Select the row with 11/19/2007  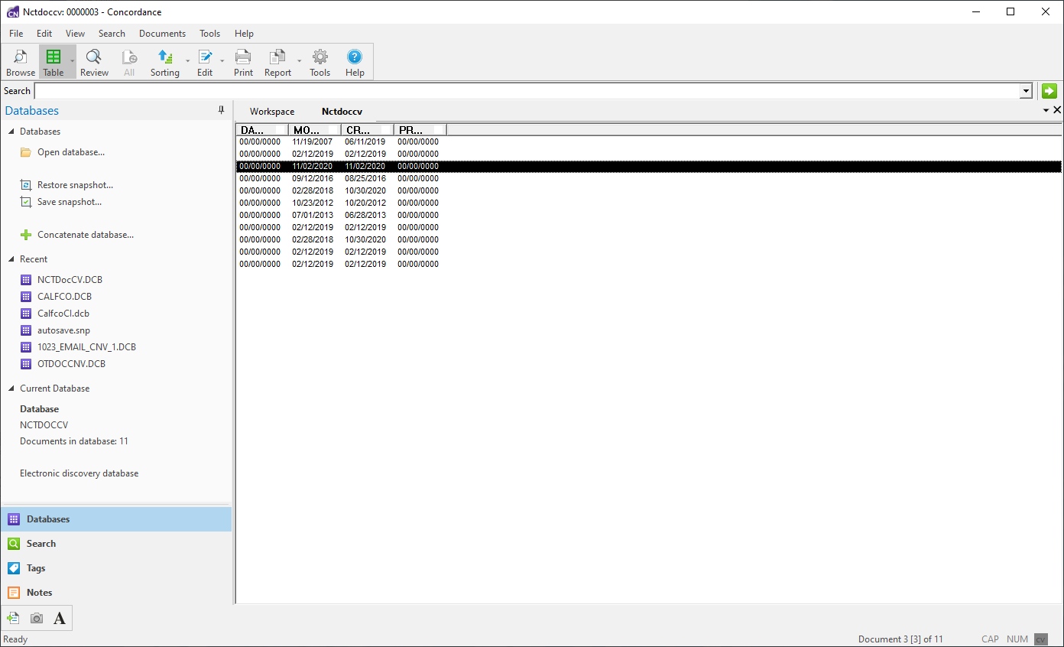[648, 141]
